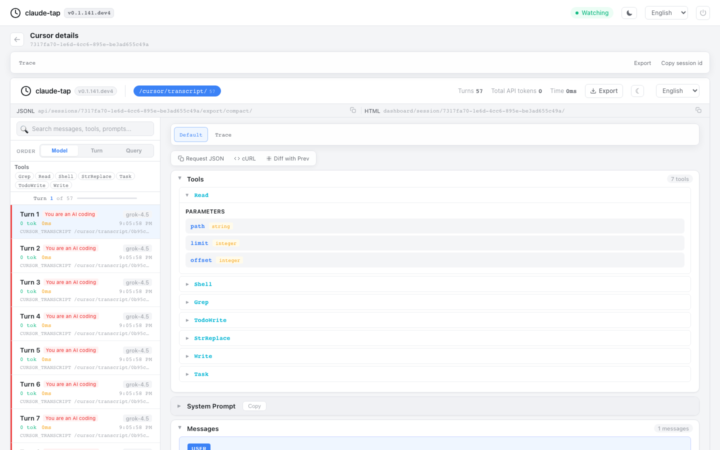Click the 1 messages count badge

(x=673, y=428)
